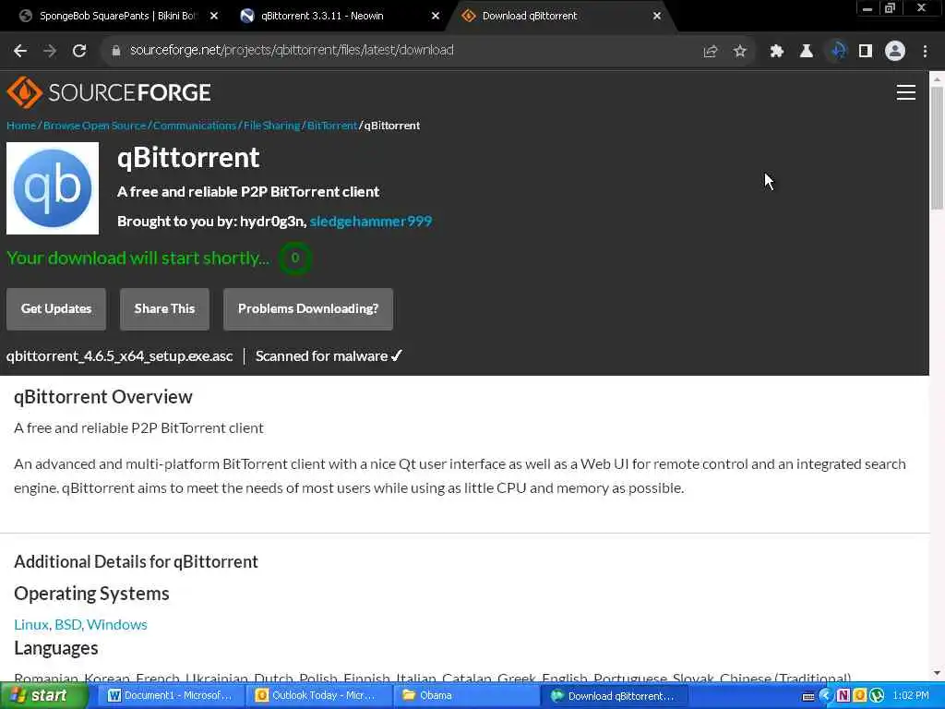Switch to Document1 Microsoft Word taskbar item
The height and width of the screenshot is (709, 945).
tap(171, 696)
